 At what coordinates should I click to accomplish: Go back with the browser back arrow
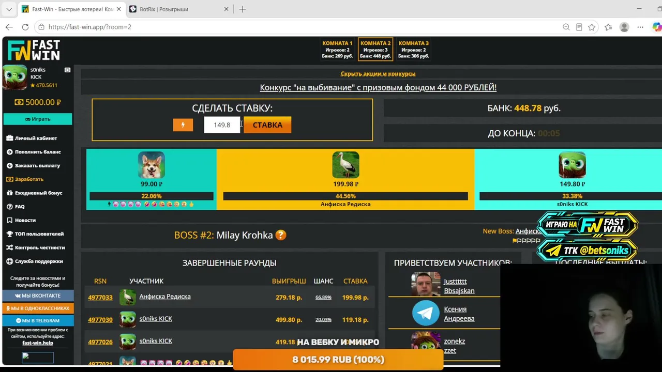(9, 27)
